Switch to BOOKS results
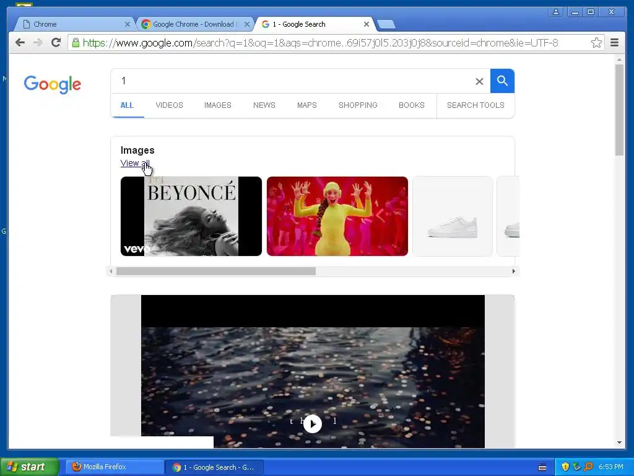The height and width of the screenshot is (476, 634). [x=412, y=105]
